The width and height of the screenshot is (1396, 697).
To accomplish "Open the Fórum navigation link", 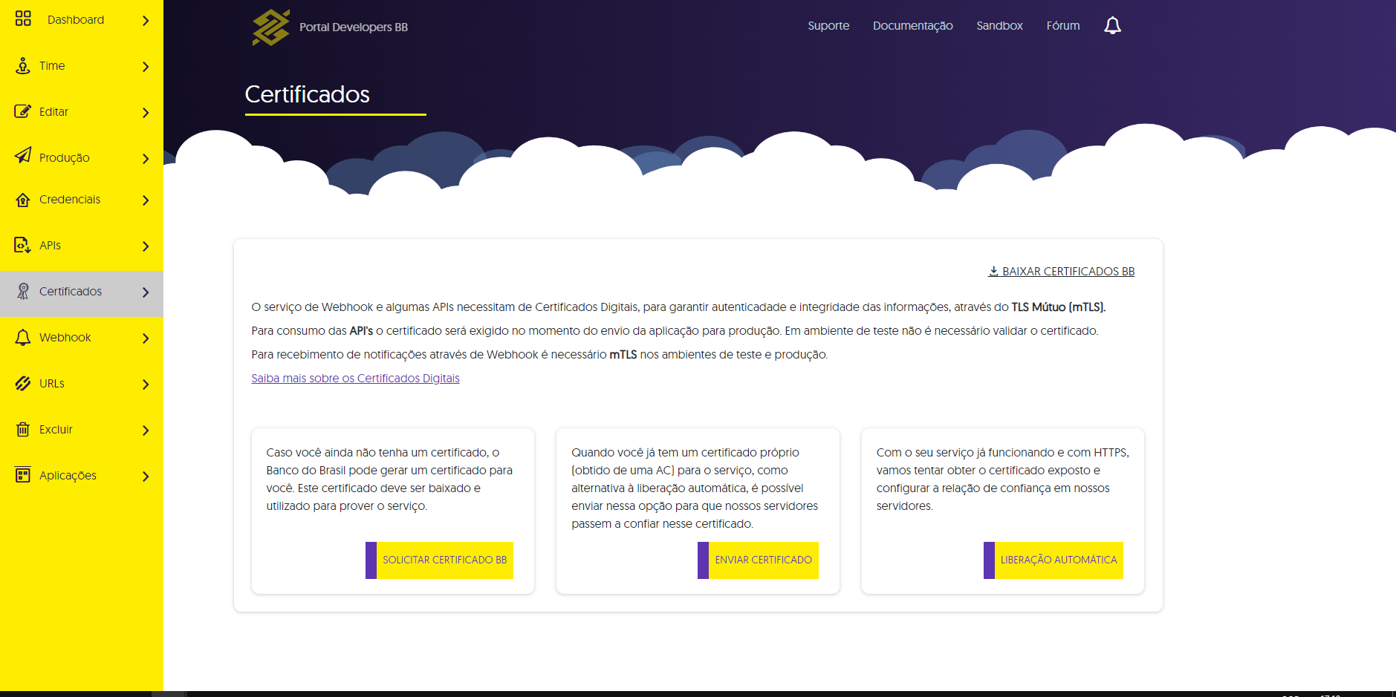I will tap(1063, 26).
